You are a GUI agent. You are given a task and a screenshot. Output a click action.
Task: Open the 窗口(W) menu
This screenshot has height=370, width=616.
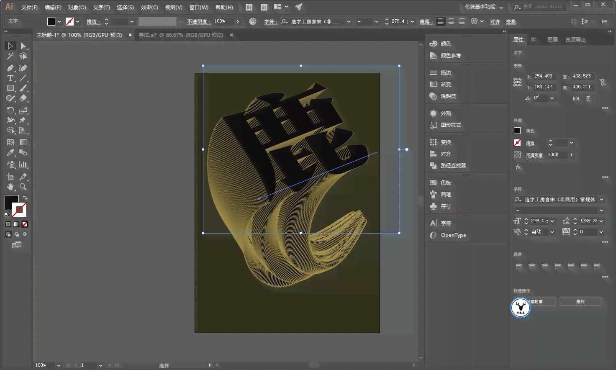point(199,8)
